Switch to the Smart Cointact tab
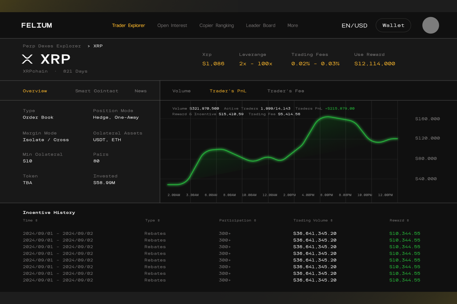457x304 pixels. [x=97, y=91]
